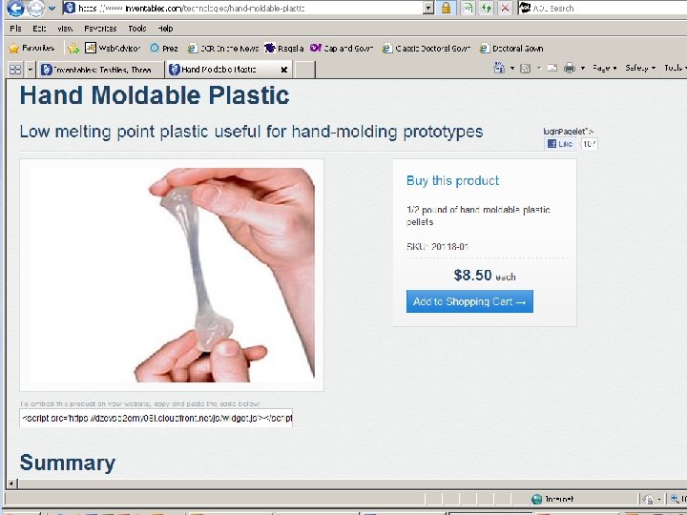Click the Facebook Like button
The image size is (687, 515).
[560, 144]
